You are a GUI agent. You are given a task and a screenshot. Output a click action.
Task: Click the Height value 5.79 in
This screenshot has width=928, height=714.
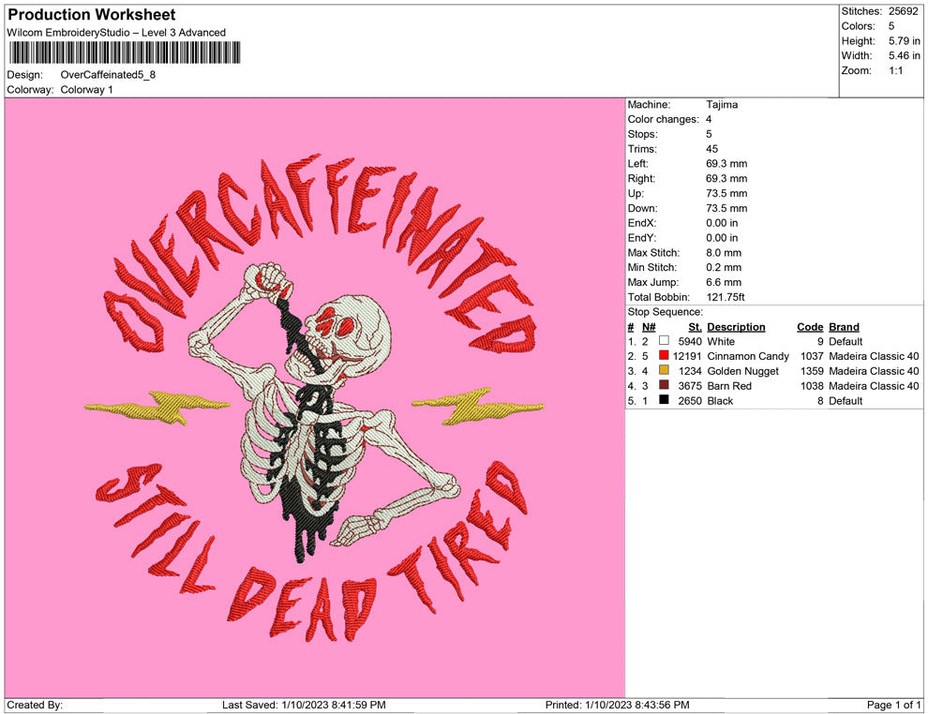[904, 41]
